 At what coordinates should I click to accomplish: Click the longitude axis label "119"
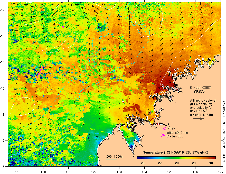pyautogui.click(x=18, y=172)
